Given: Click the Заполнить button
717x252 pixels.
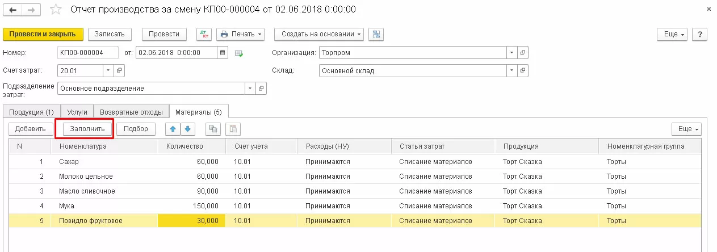Looking at the screenshot, I should tap(87, 129).
